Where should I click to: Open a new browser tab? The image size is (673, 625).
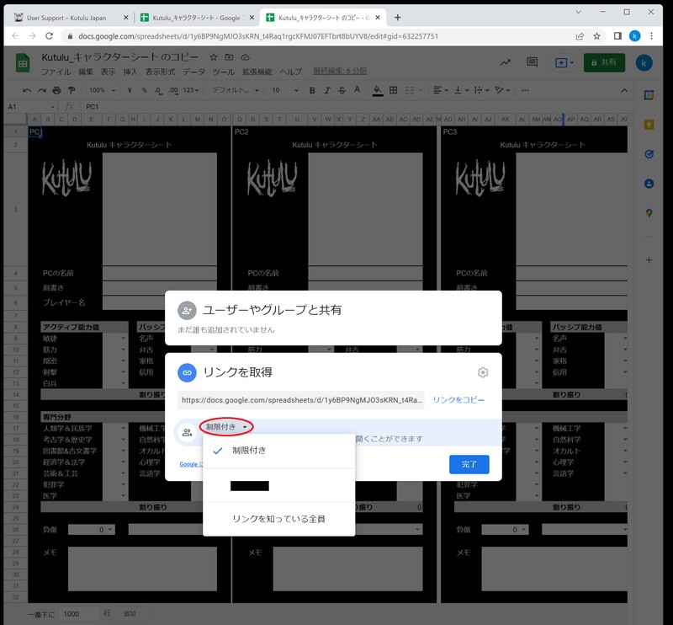(397, 18)
